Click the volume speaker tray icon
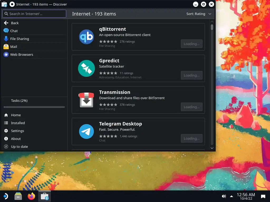The image size is (270, 202). pos(224,196)
